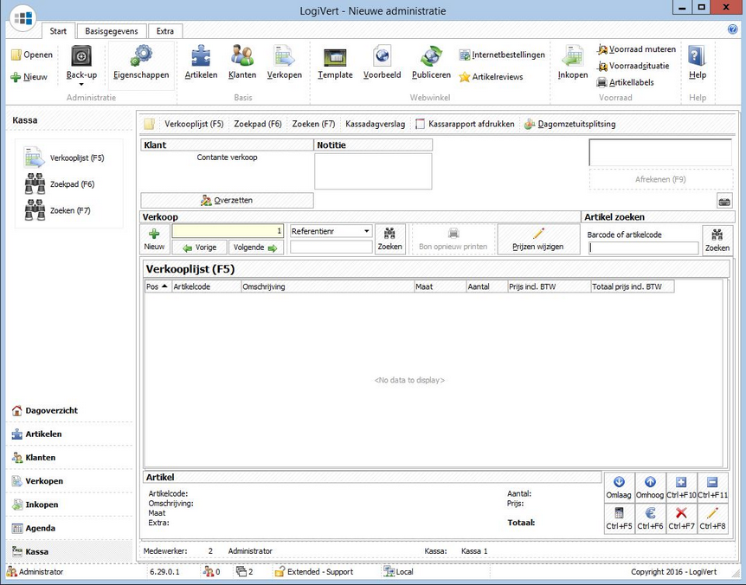Click the Prijzen wijzigen button
Screen dimensions: 746x585
click(x=538, y=239)
